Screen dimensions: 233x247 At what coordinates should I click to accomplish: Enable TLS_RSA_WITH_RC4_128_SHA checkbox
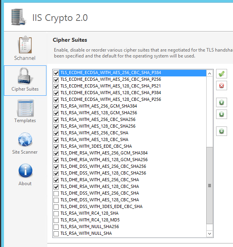[x=56, y=214]
